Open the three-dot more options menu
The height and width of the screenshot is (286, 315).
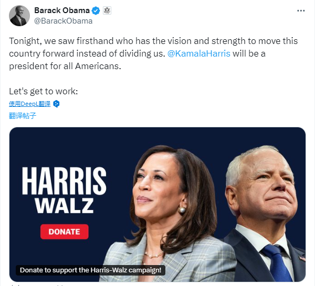(x=301, y=11)
